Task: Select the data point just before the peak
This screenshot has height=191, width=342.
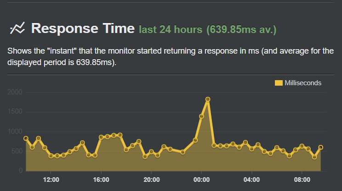Action: (x=201, y=116)
